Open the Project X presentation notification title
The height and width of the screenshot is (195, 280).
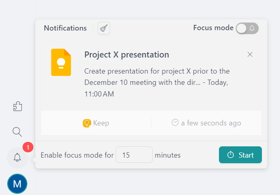pos(127,55)
